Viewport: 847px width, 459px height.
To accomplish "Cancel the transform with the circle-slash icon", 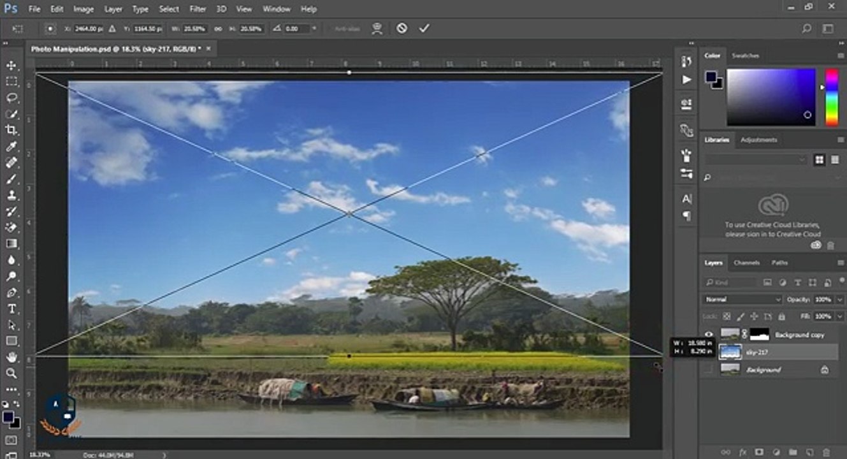I will click(402, 28).
